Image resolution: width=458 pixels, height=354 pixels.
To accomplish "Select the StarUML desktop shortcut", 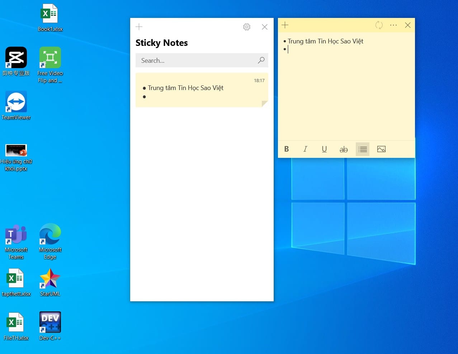I will point(50,283).
